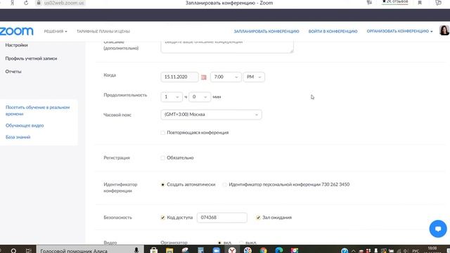Open Тарифные планы и цены
The height and width of the screenshot is (253, 450).
103,31
